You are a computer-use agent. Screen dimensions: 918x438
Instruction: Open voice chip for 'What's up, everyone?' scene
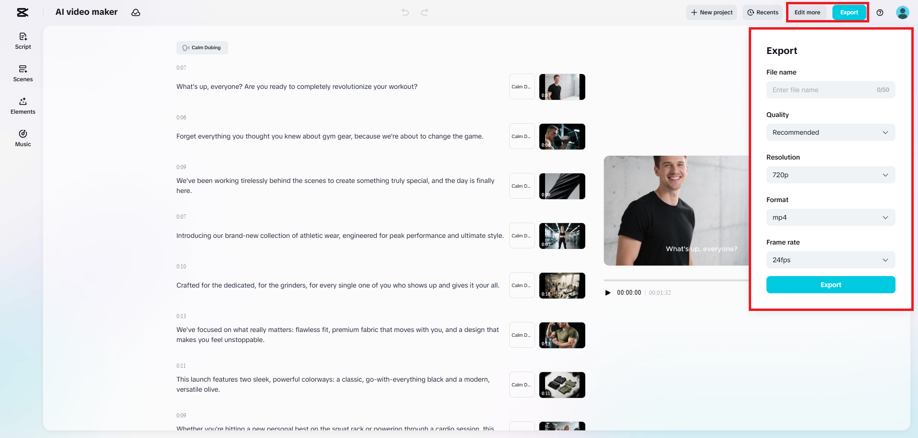522,87
